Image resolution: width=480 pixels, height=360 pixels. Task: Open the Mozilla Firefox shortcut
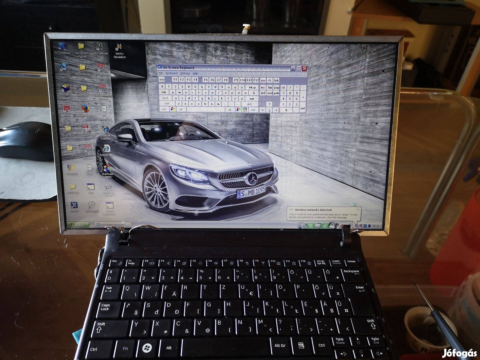pyautogui.click(x=86, y=110)
